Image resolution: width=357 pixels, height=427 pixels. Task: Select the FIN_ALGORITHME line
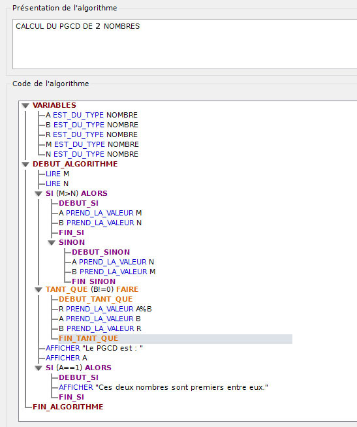pos(68,407)
